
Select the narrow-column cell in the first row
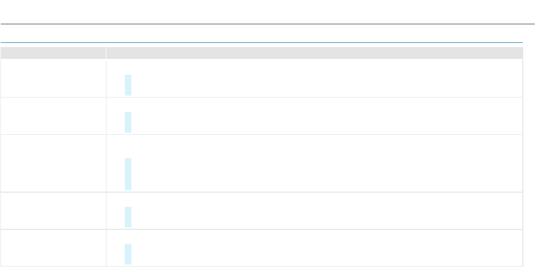(53, 78)
